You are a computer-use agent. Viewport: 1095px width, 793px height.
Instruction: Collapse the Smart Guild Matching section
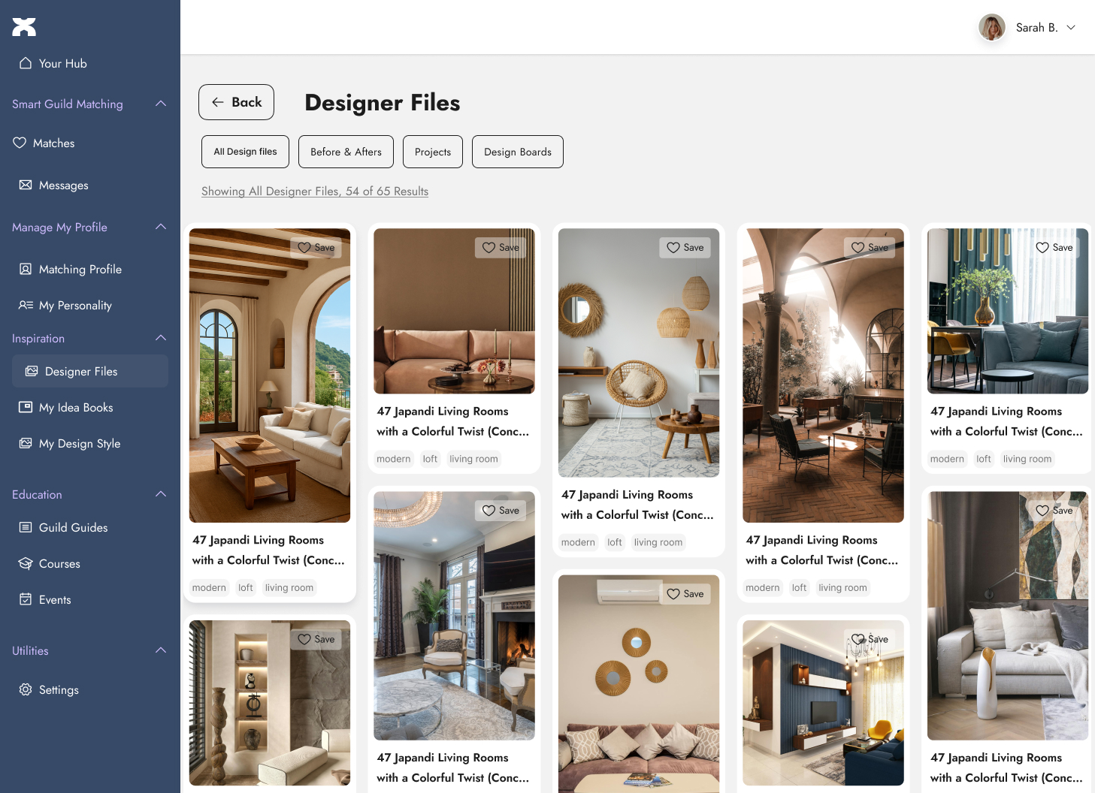point(161,104)
